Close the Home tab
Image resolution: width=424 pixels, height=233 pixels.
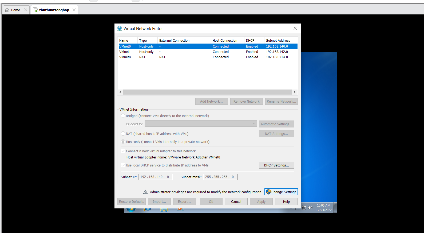click(26, 10)
